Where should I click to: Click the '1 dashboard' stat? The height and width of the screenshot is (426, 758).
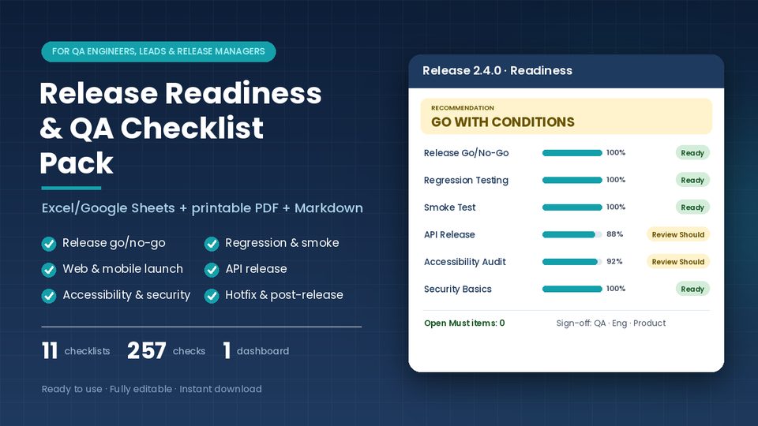[256, 350]
